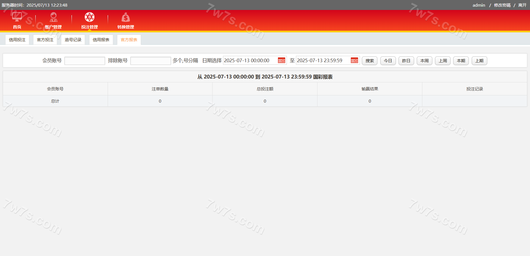The width and height of the screenshot is (530, 256).
Task: Open the end date calendar picker icon
Action: point(354,61)
